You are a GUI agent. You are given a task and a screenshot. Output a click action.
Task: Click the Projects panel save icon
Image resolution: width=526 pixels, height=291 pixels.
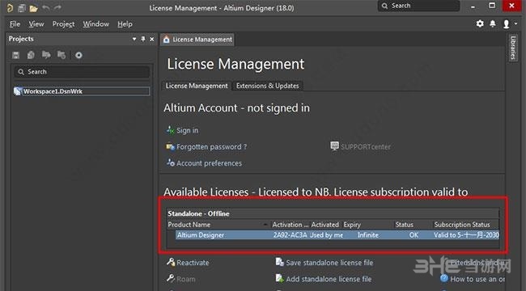click(x=15, y=55)
